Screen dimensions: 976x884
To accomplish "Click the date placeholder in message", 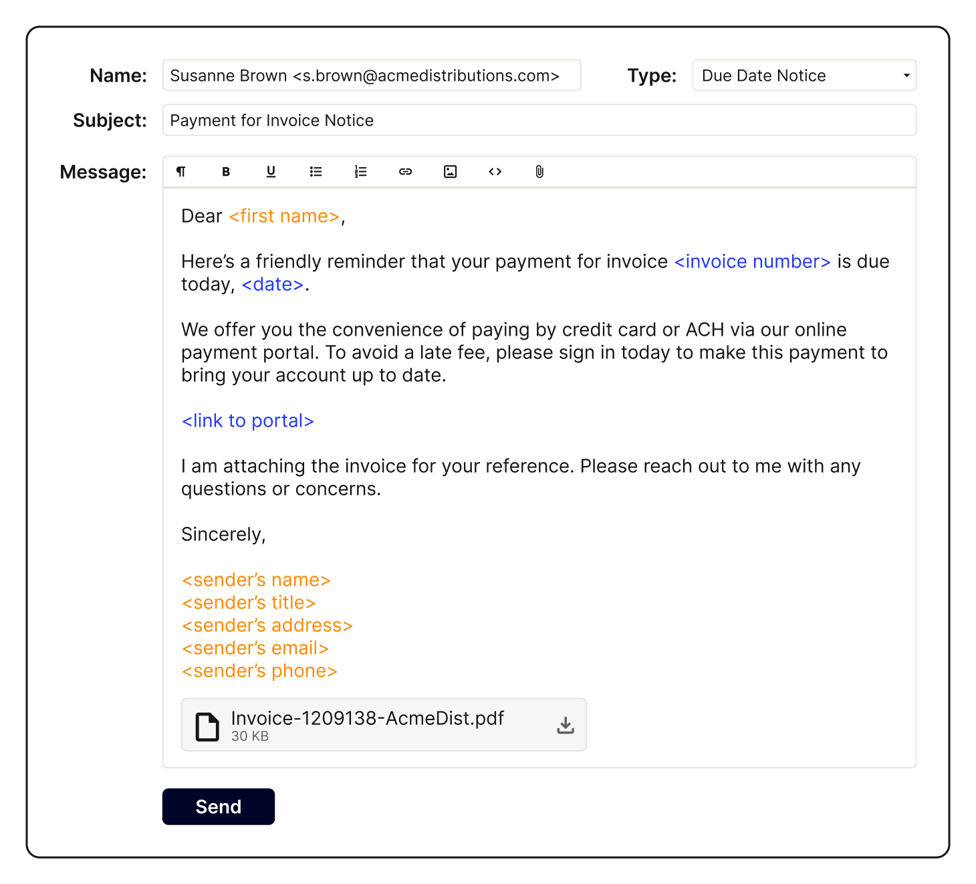I will 273,284.
